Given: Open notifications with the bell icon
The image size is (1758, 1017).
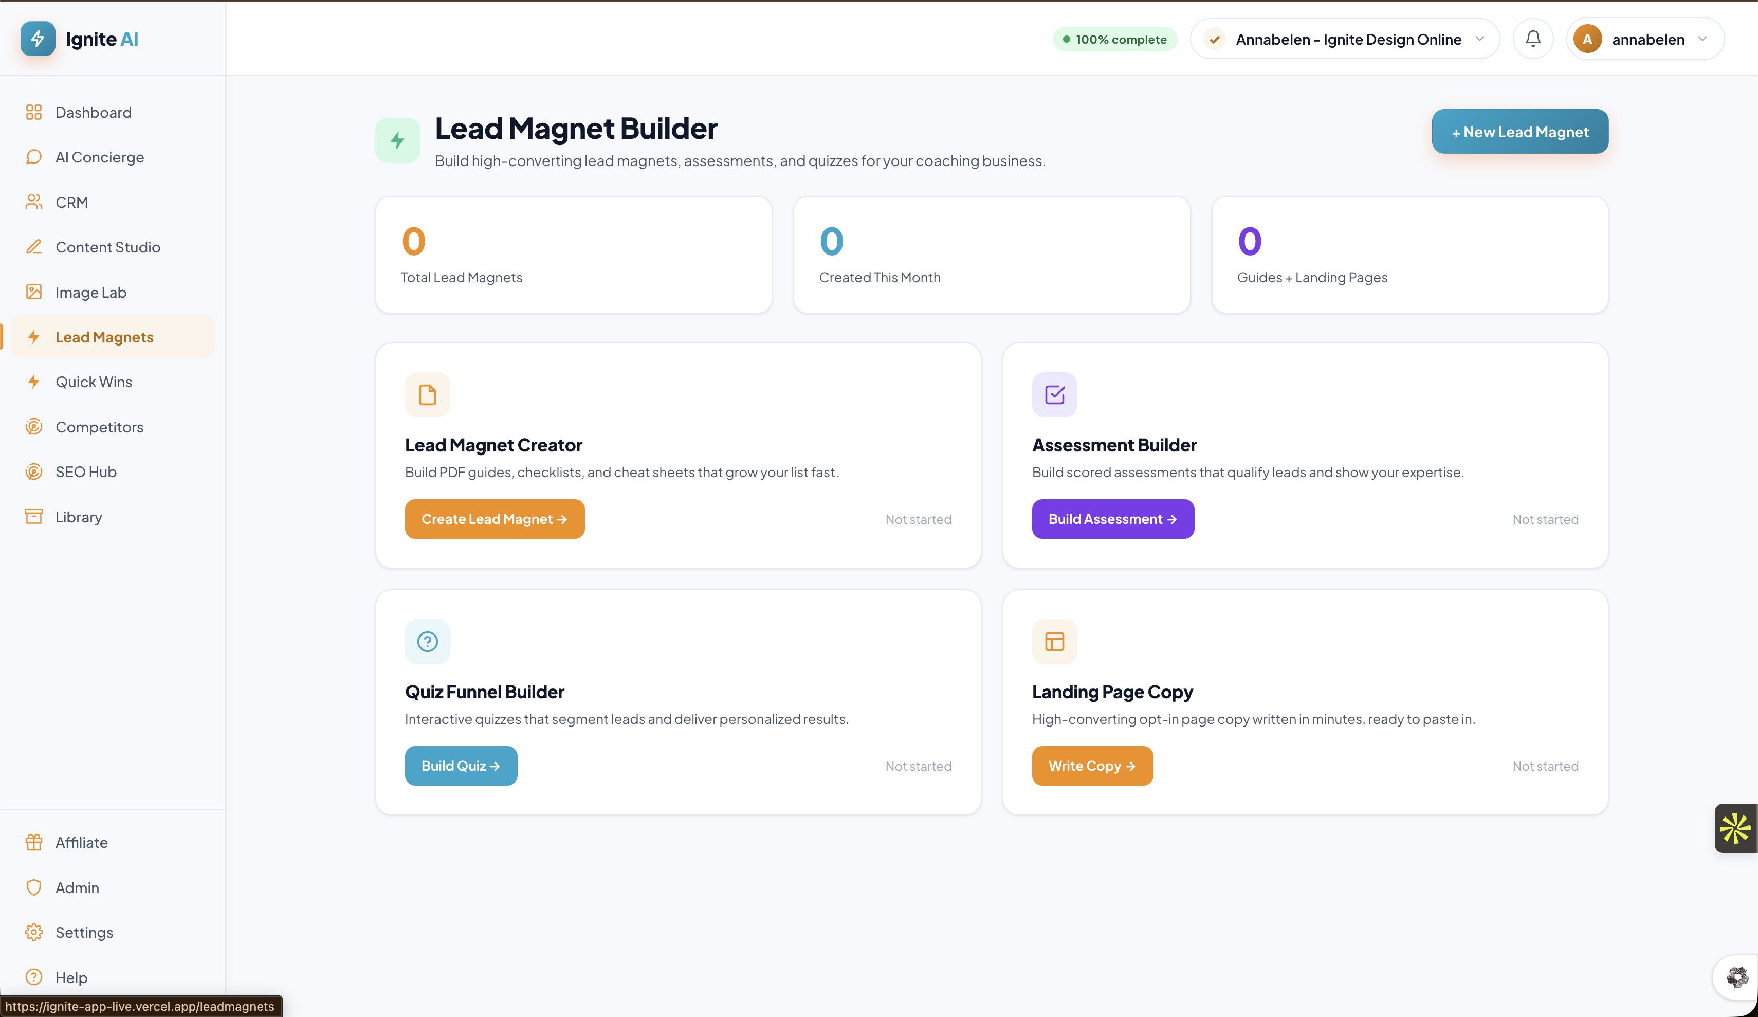Looking at the screenshot, I should [x=1533, y=39].
